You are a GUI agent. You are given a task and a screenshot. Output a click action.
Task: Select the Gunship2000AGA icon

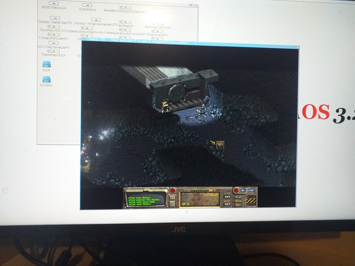coord(157,25)
